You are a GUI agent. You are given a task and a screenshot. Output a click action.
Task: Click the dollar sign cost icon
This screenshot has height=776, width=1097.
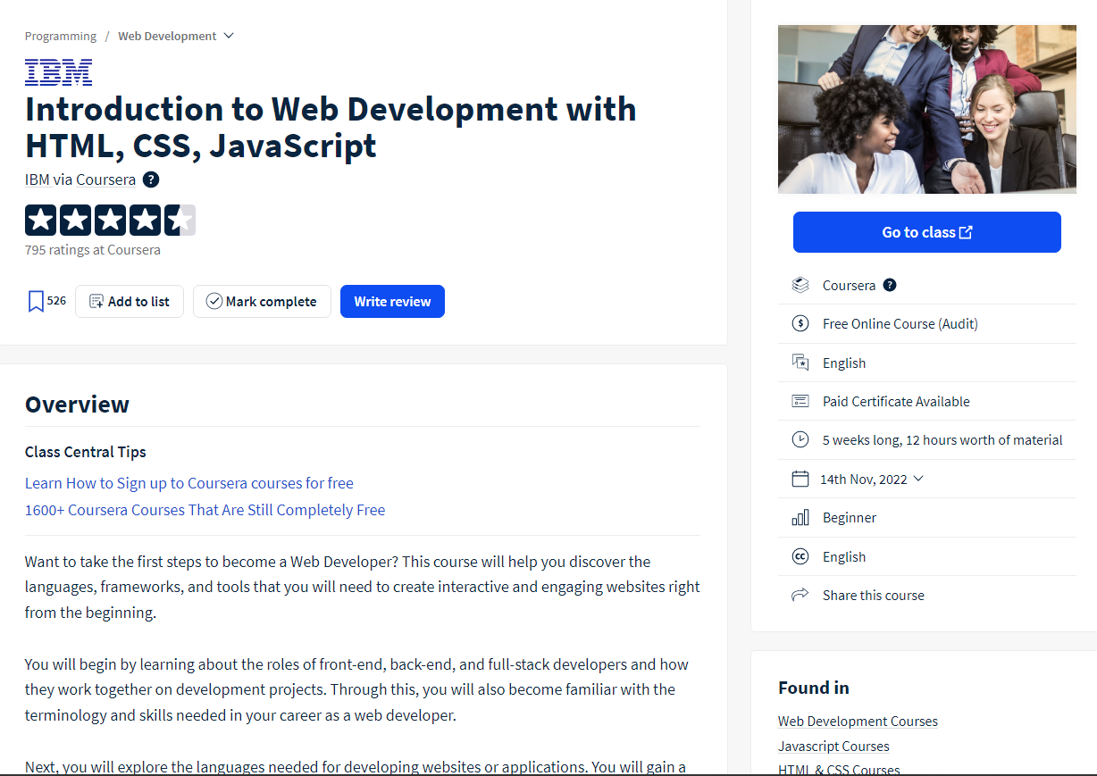pos(800,323)
